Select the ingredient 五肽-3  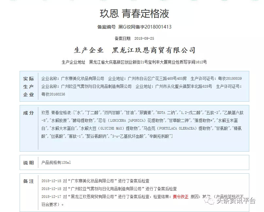click(x=212, y=113)
